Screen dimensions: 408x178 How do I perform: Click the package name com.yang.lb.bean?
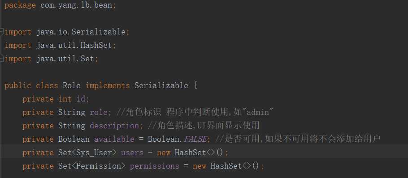pyautogui.click(x=76, y=5)
